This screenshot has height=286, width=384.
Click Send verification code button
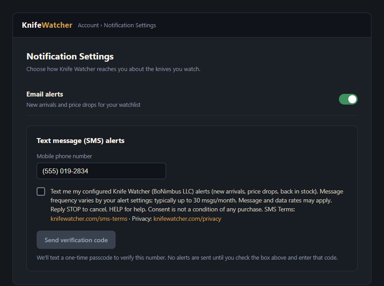[x=76, y=240]
